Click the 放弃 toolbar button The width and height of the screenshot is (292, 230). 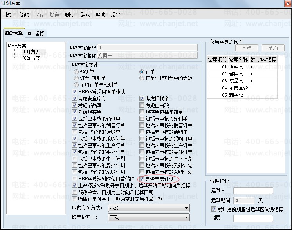click(54, 15)
